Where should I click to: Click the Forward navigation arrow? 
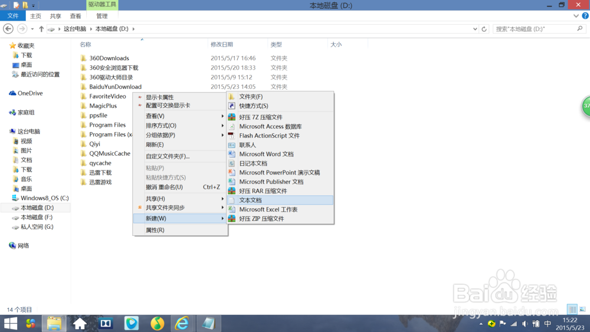click(22, 28)
